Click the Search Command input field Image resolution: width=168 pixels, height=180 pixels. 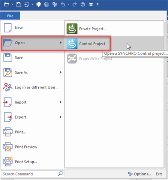pyautogui.click(x=33, y=174)
